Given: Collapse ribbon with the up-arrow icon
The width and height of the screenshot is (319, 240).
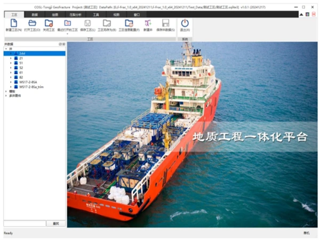Looking at the screenshot, I should 301,14.
